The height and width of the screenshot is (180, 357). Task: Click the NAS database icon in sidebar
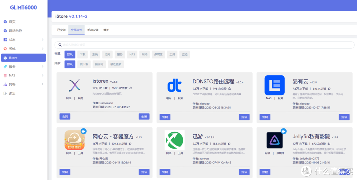pyautogui.click(x=5, y=75)
